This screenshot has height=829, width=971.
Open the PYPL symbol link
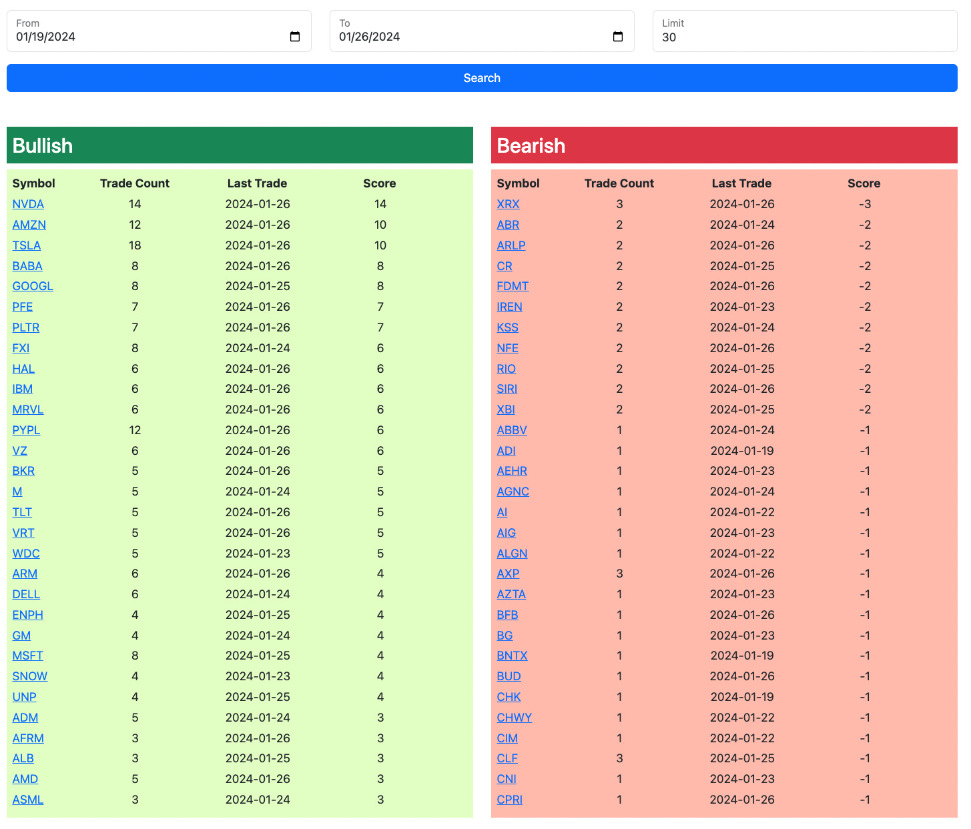click(x=26, y=430)
